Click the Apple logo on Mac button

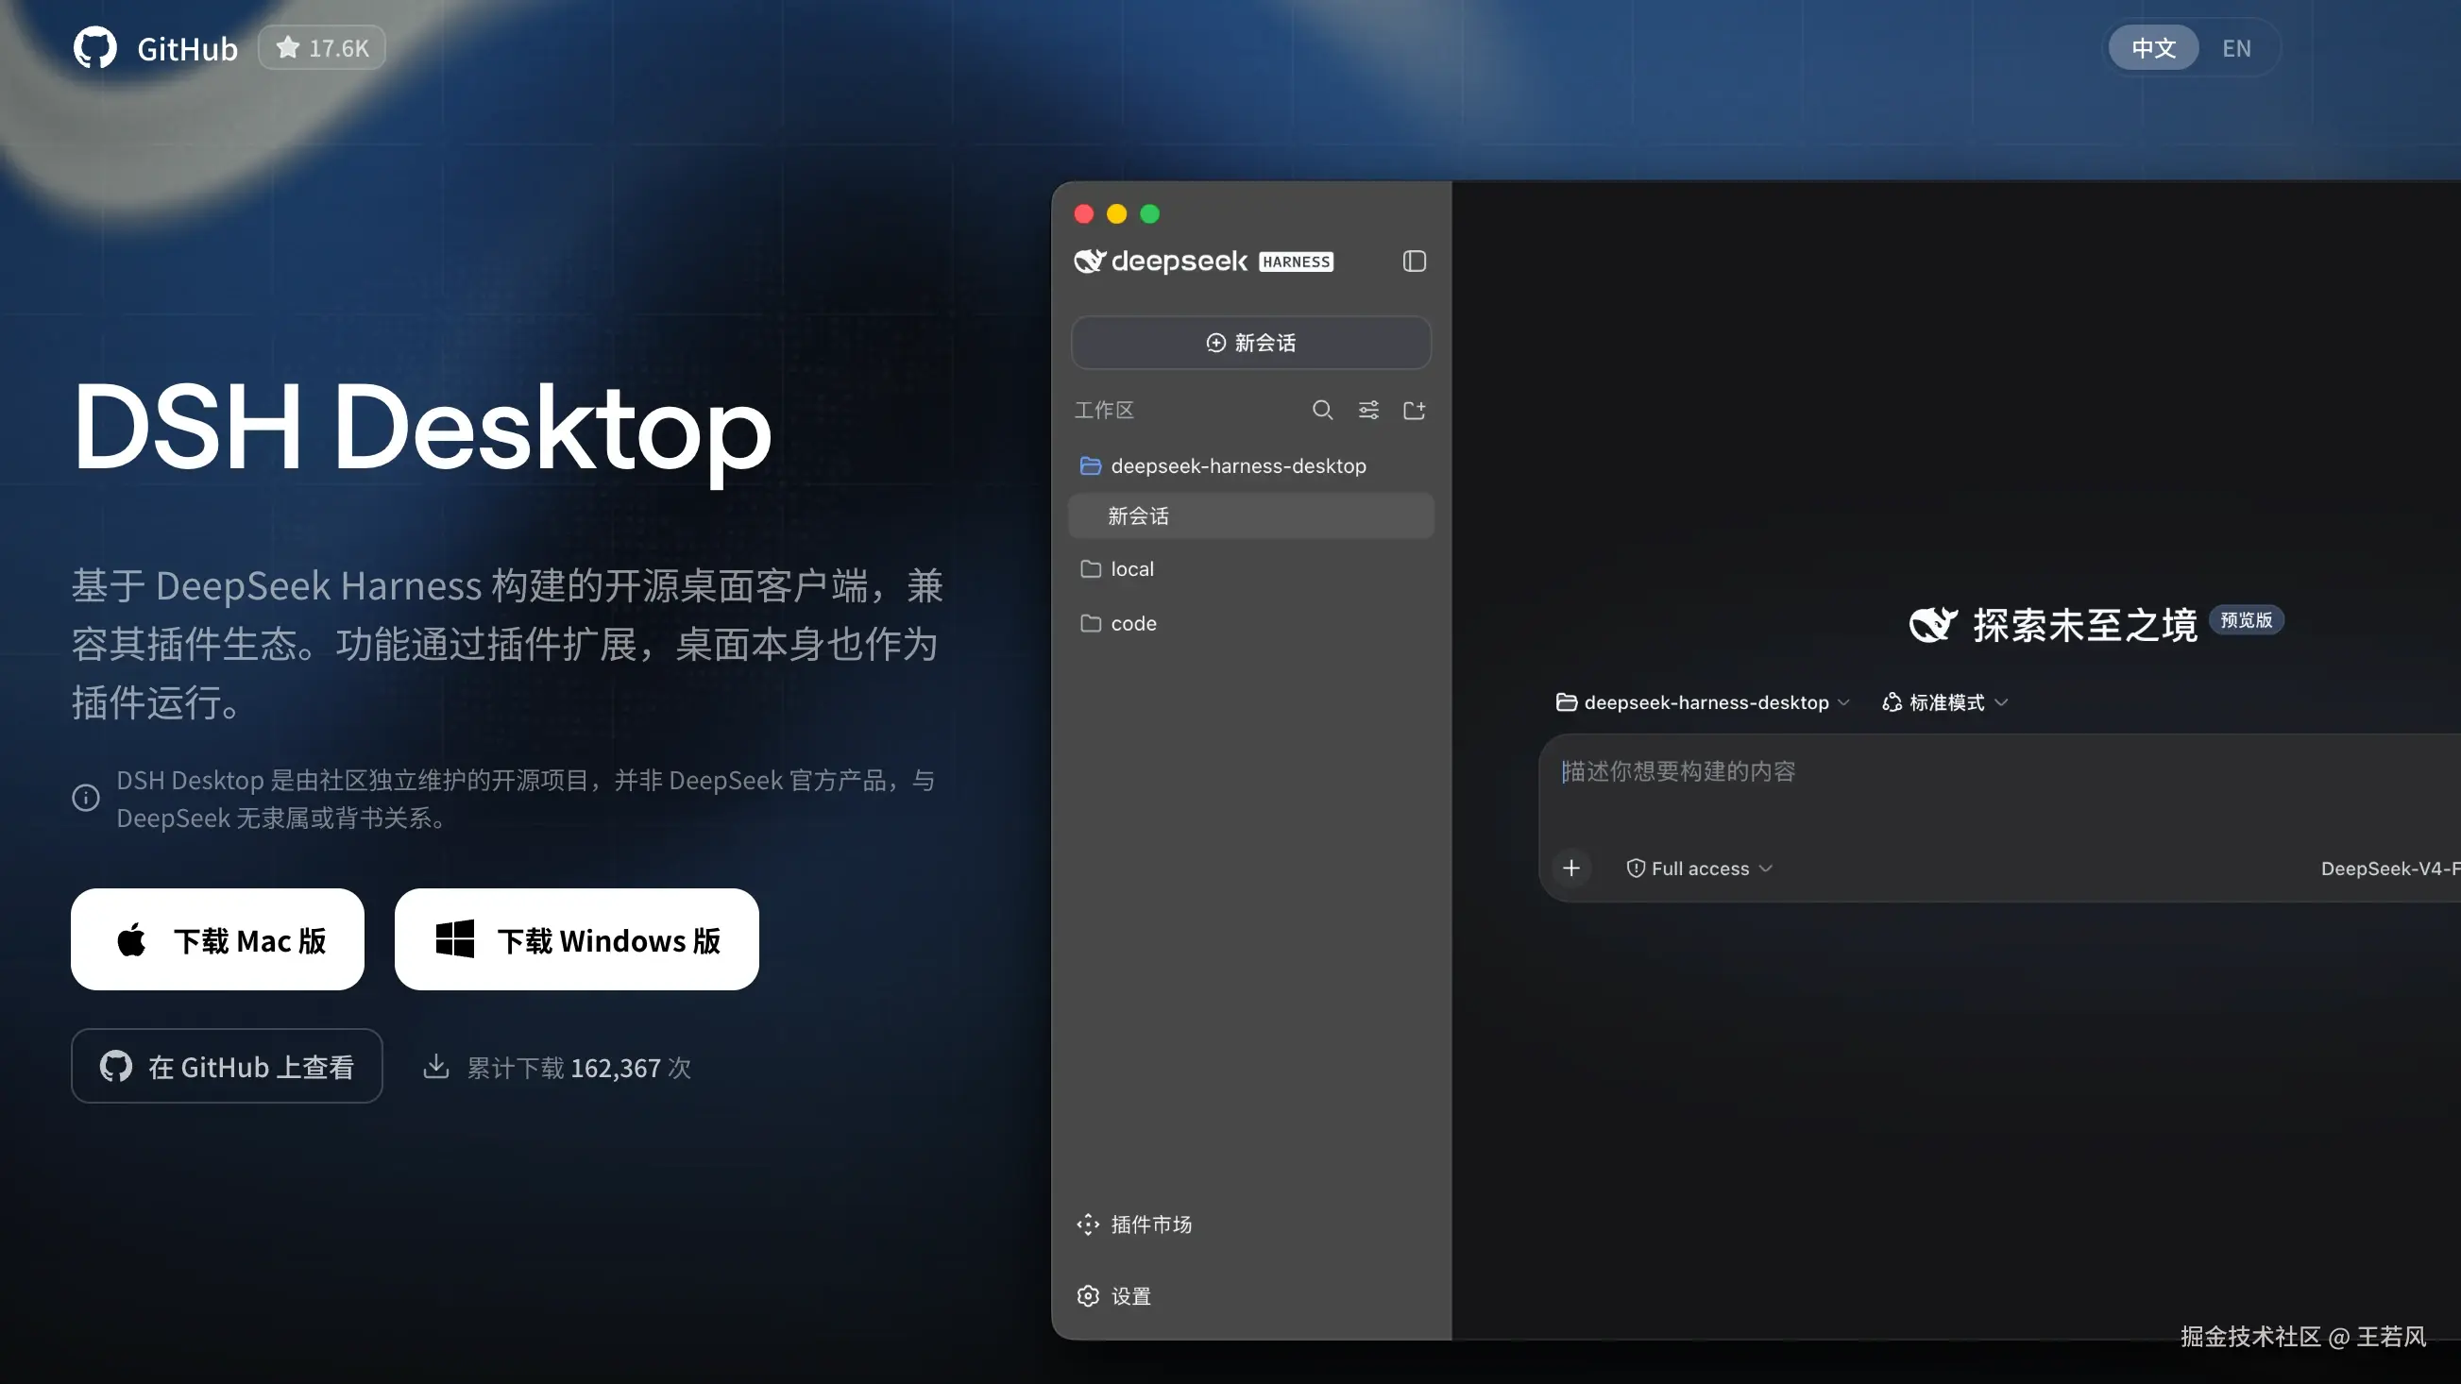tap(132, 940)
